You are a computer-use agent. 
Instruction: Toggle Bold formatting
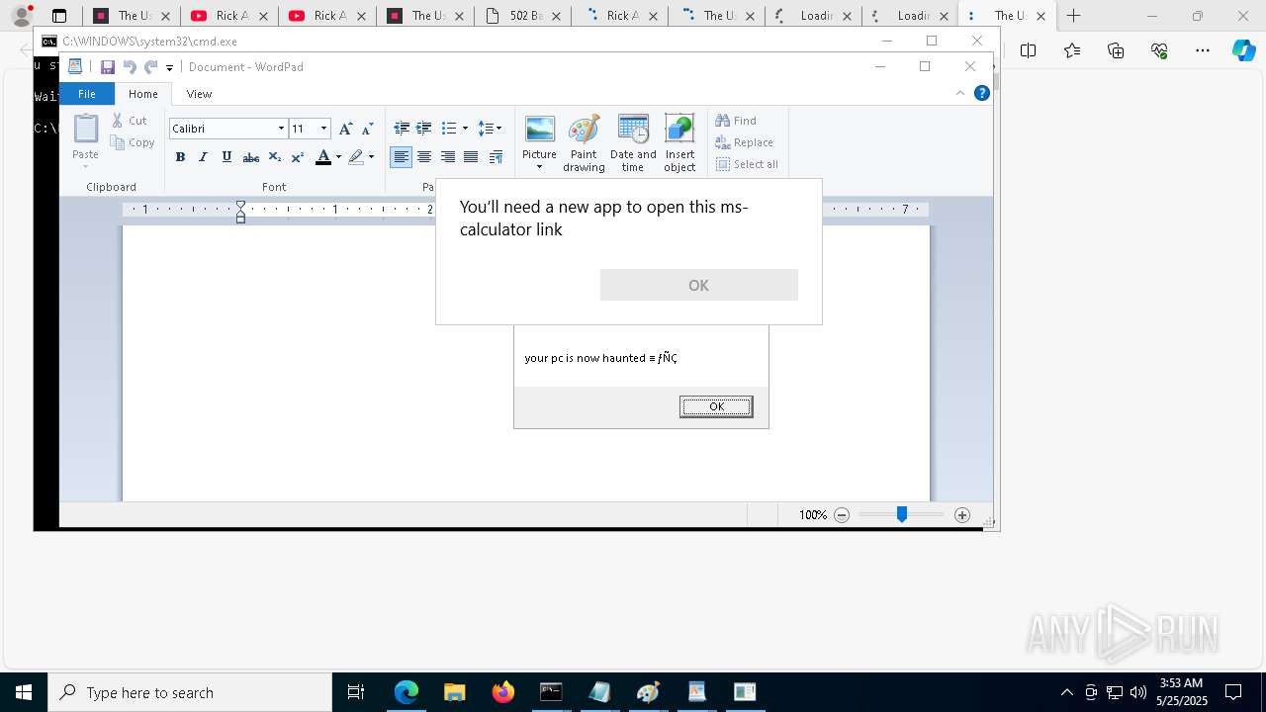coord(180,157)
